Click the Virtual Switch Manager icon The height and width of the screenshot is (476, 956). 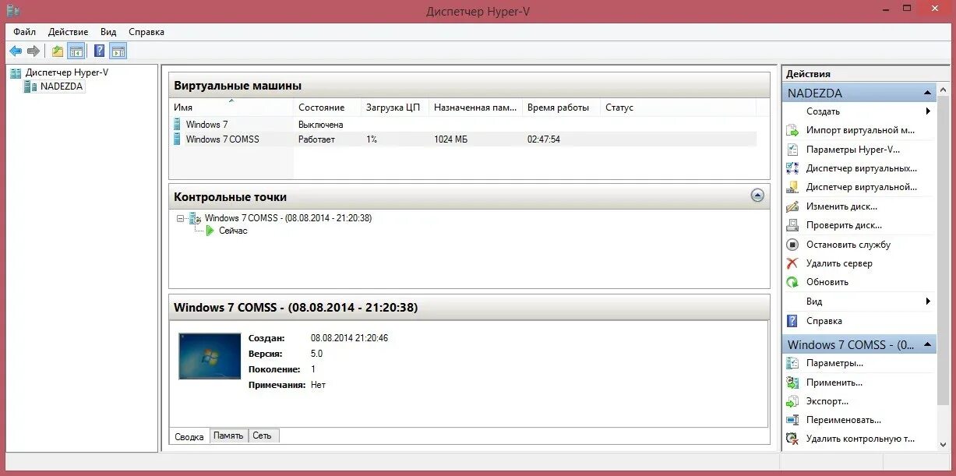[x=792, y=168]
